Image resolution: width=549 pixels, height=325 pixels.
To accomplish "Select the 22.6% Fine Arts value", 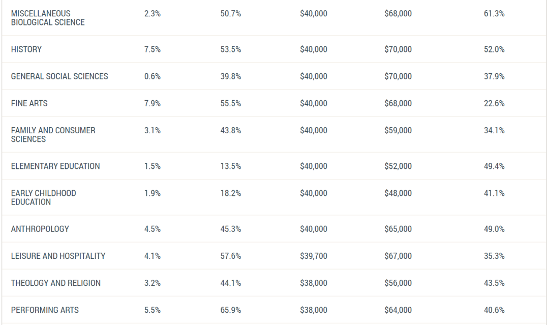I will (495, 103).
